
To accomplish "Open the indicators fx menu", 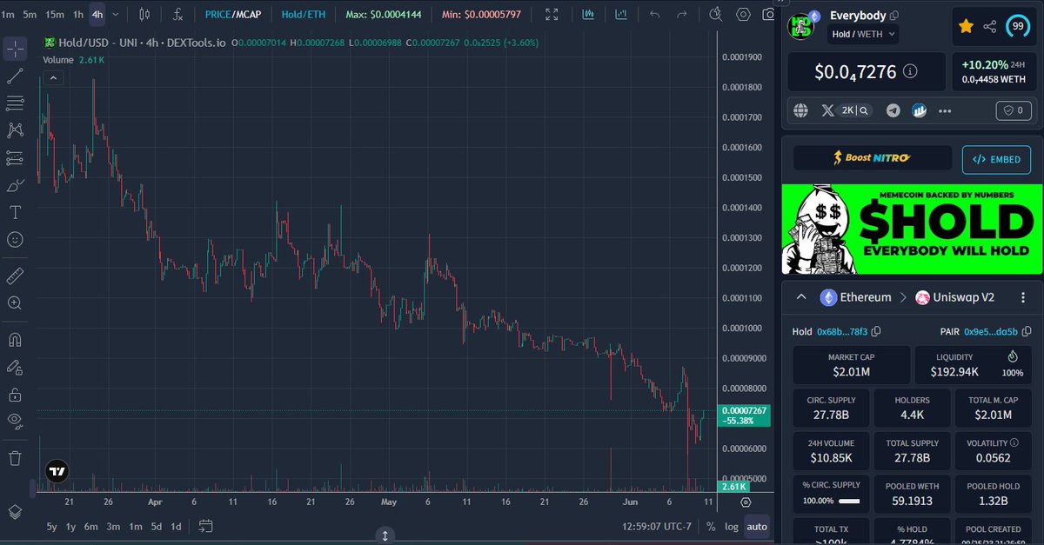I will [177, 14].
